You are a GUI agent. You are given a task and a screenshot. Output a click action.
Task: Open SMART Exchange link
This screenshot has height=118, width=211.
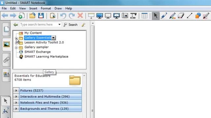point(37,52)
